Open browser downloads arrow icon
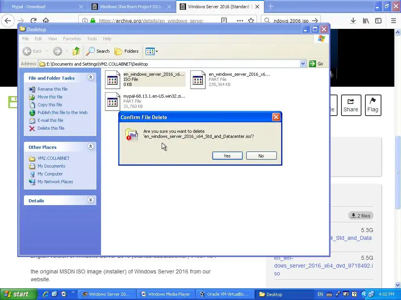The width and height of the screenshot is (401, 300). [x=353, y=21]
